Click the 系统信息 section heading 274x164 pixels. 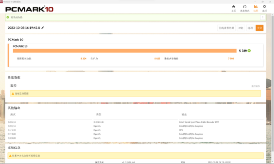pos(14,148)
